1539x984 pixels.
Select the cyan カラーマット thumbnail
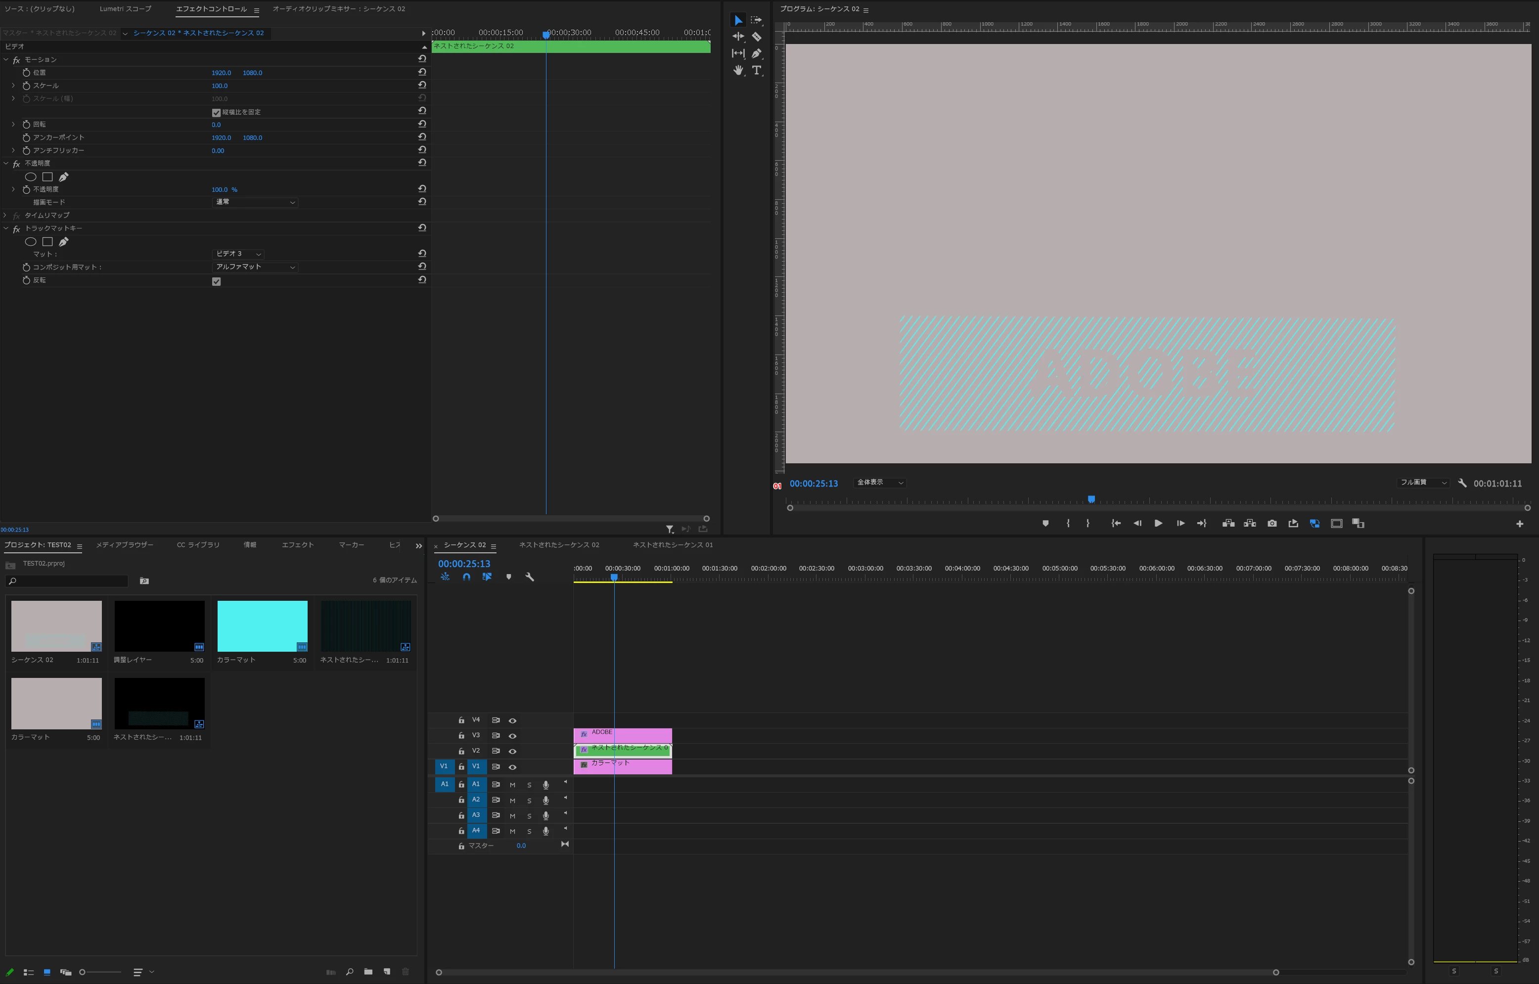point(262,626)
